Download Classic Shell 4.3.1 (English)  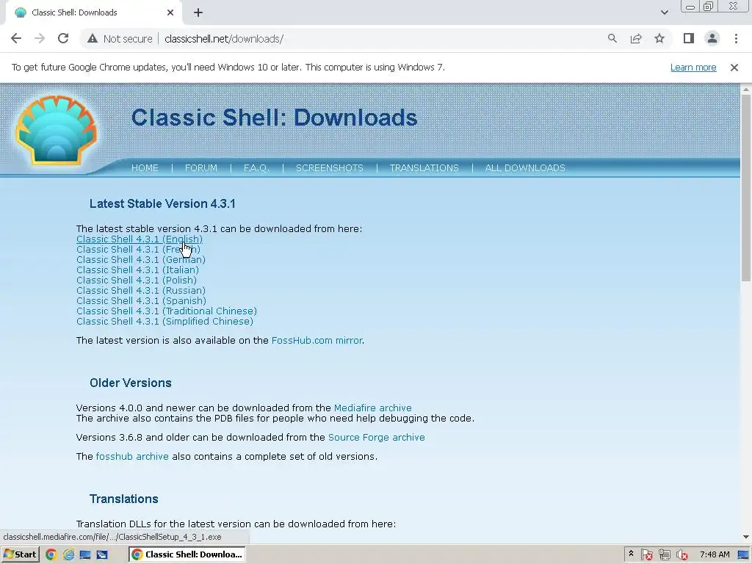coord(139,239)
